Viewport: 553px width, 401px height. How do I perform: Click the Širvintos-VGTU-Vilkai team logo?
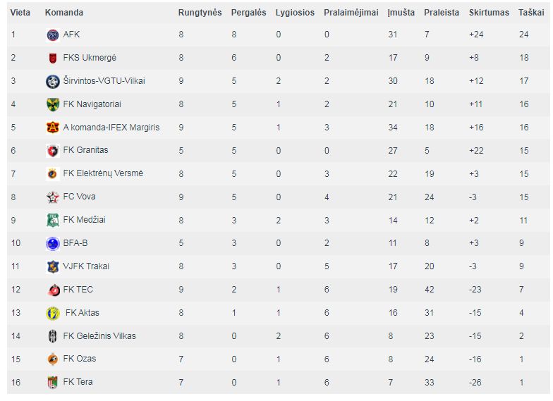52,82
